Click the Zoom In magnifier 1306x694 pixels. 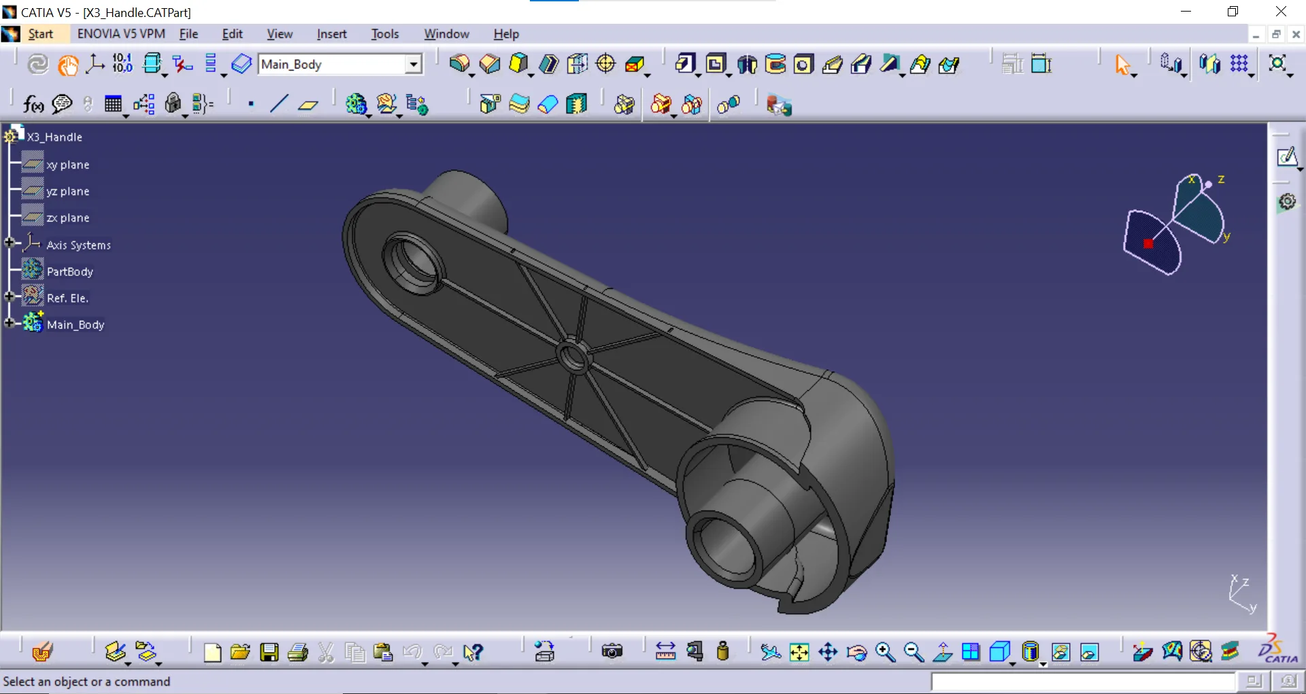(x=885, y=653)
